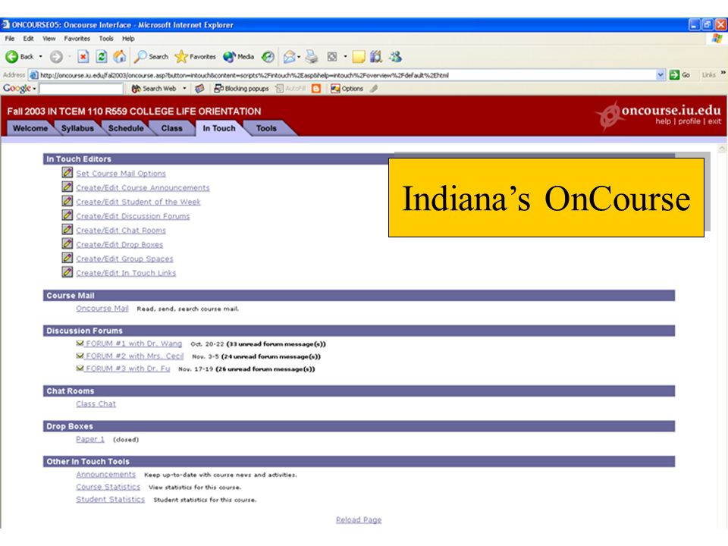This screenshot has height=546, width=728.
Task: Click envelope icon for FORUM #2
Action: click(80, 356)
